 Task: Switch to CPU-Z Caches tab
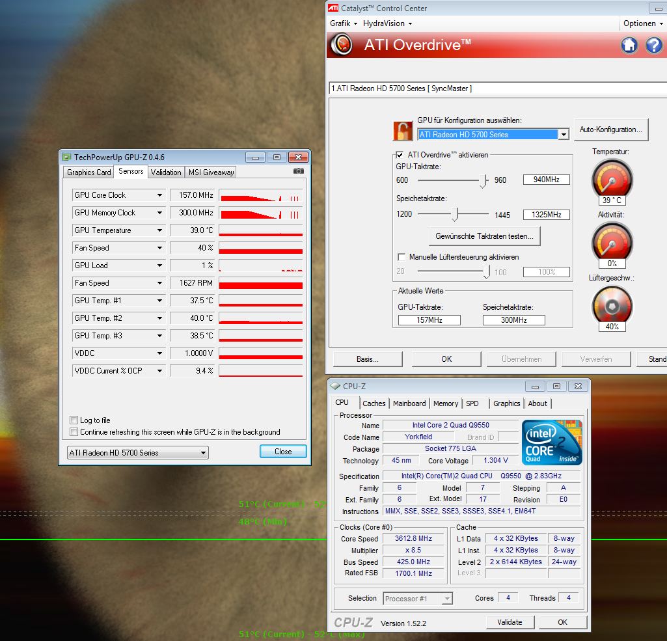374,403
